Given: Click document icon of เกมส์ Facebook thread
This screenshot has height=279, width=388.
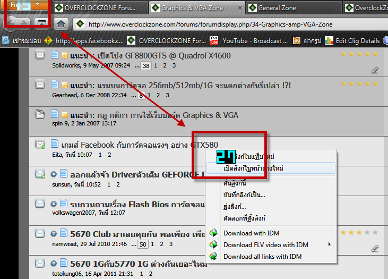Looking at the screenshot, I should point(55,143).
